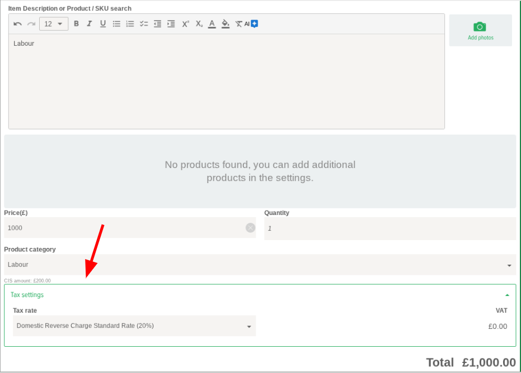The image size is (521, 373).
Task: Toggle bold formatting
Action: point(76,24)
